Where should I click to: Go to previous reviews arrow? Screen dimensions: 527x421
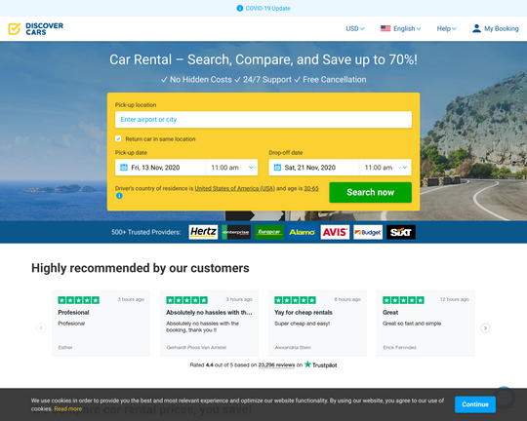(x=41, y=327)
